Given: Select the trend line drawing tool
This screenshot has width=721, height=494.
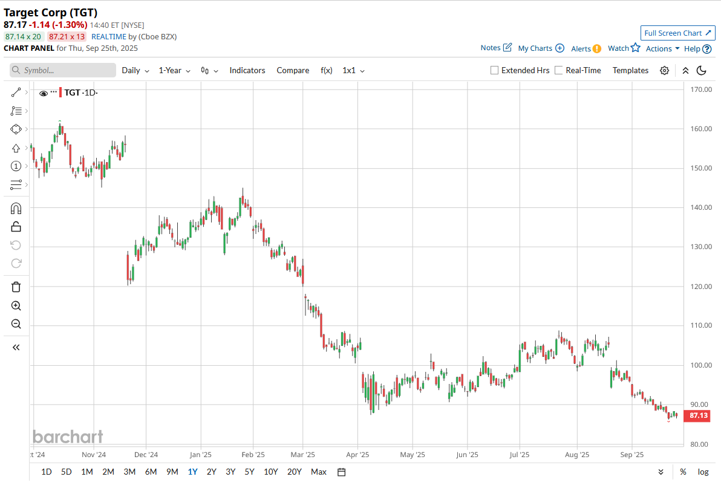Looking at the screenshot, I should coord(16,93).
